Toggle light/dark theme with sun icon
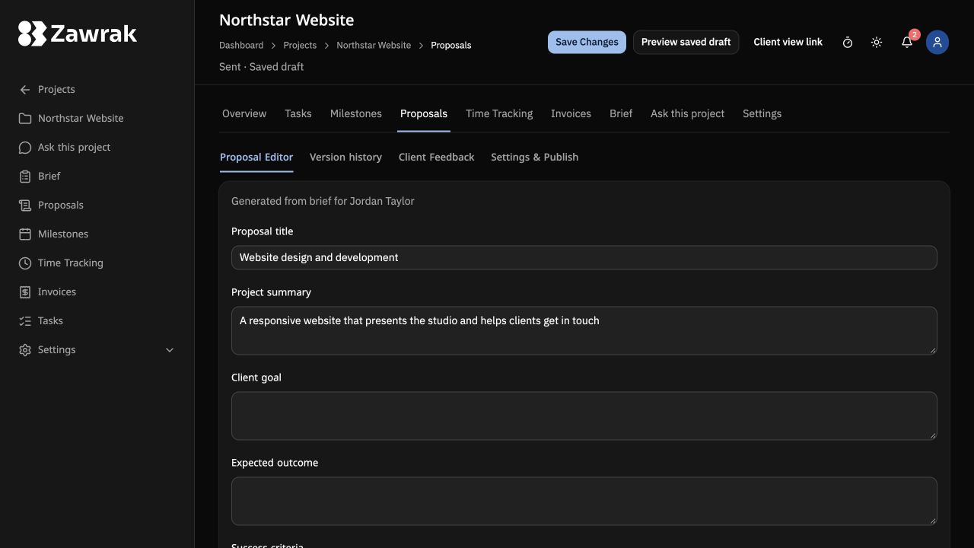 point(877,43)
